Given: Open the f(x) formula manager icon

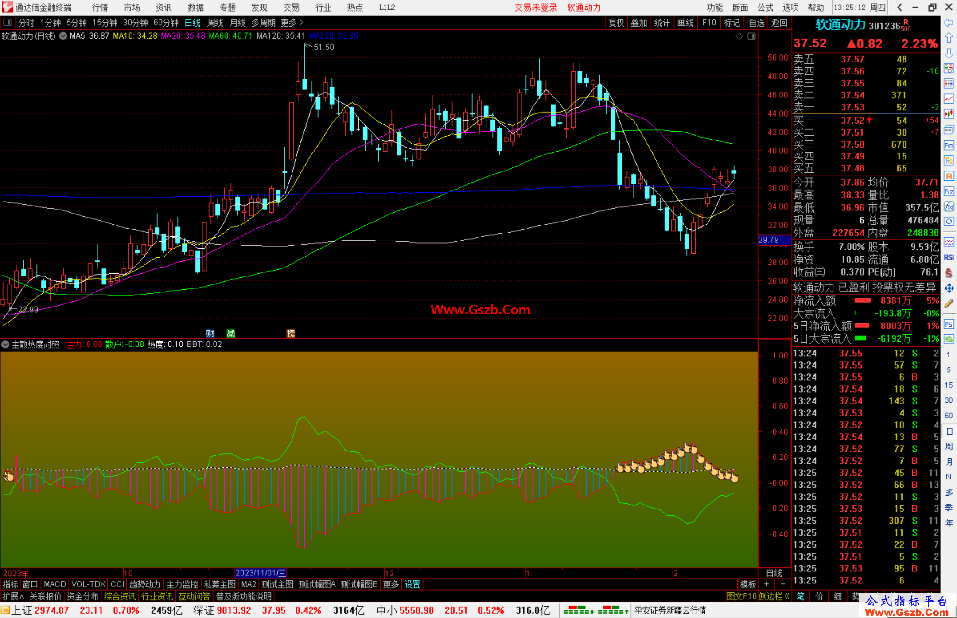Looking at the screenshot, I should (949, 206).
